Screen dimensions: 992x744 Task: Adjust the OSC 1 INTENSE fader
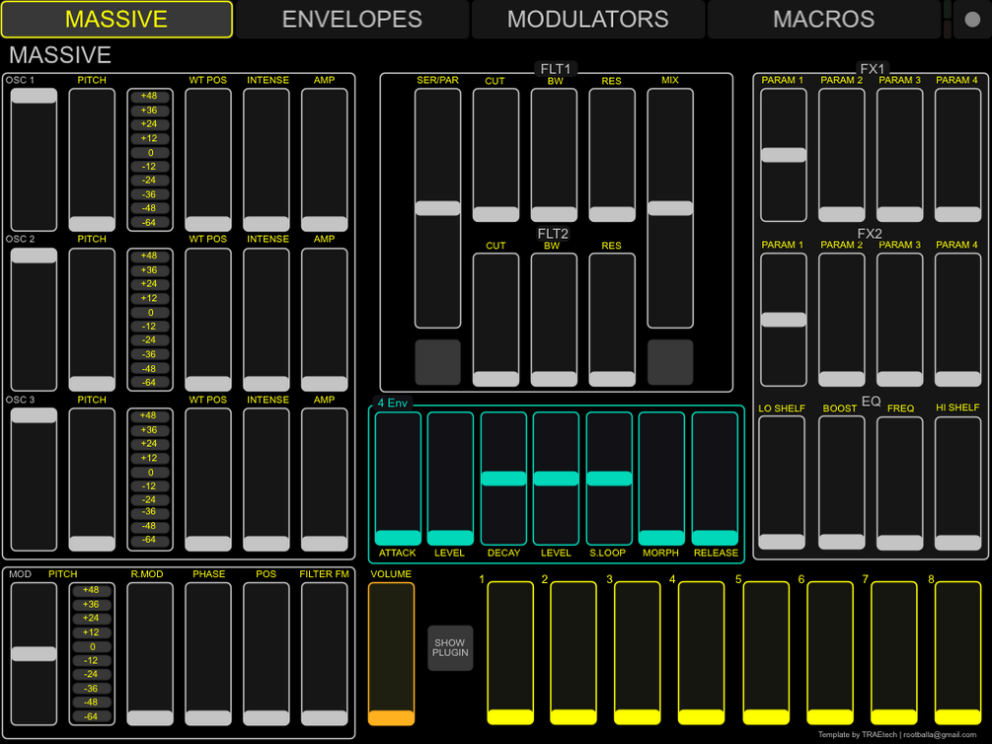pyautogui.click(x=267, y=160)
